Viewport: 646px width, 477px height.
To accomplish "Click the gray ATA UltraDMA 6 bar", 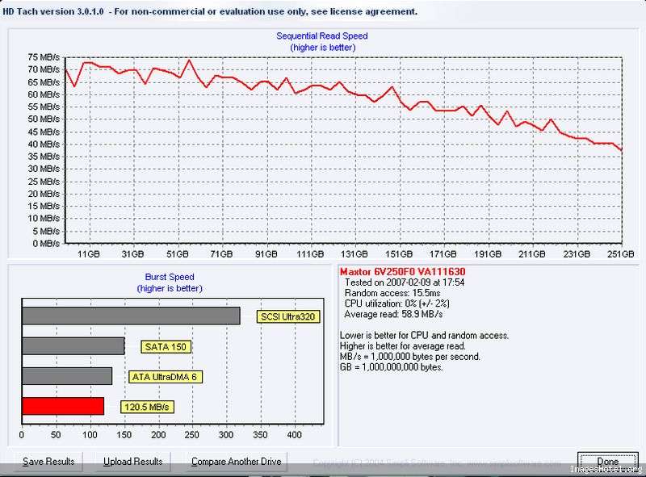I will click(67, 376).
